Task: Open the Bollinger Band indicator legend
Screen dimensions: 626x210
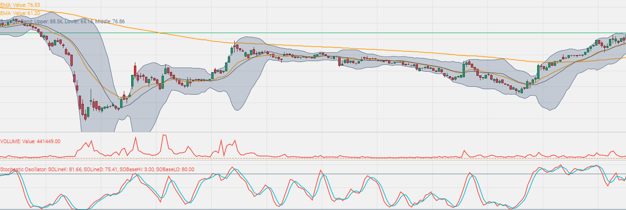Action: 62,21
